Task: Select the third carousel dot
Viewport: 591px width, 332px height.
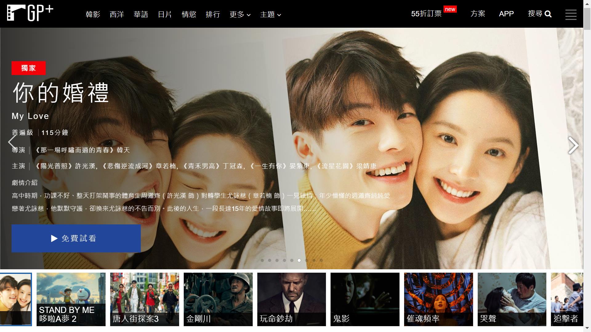Action: tap(277, 260)
